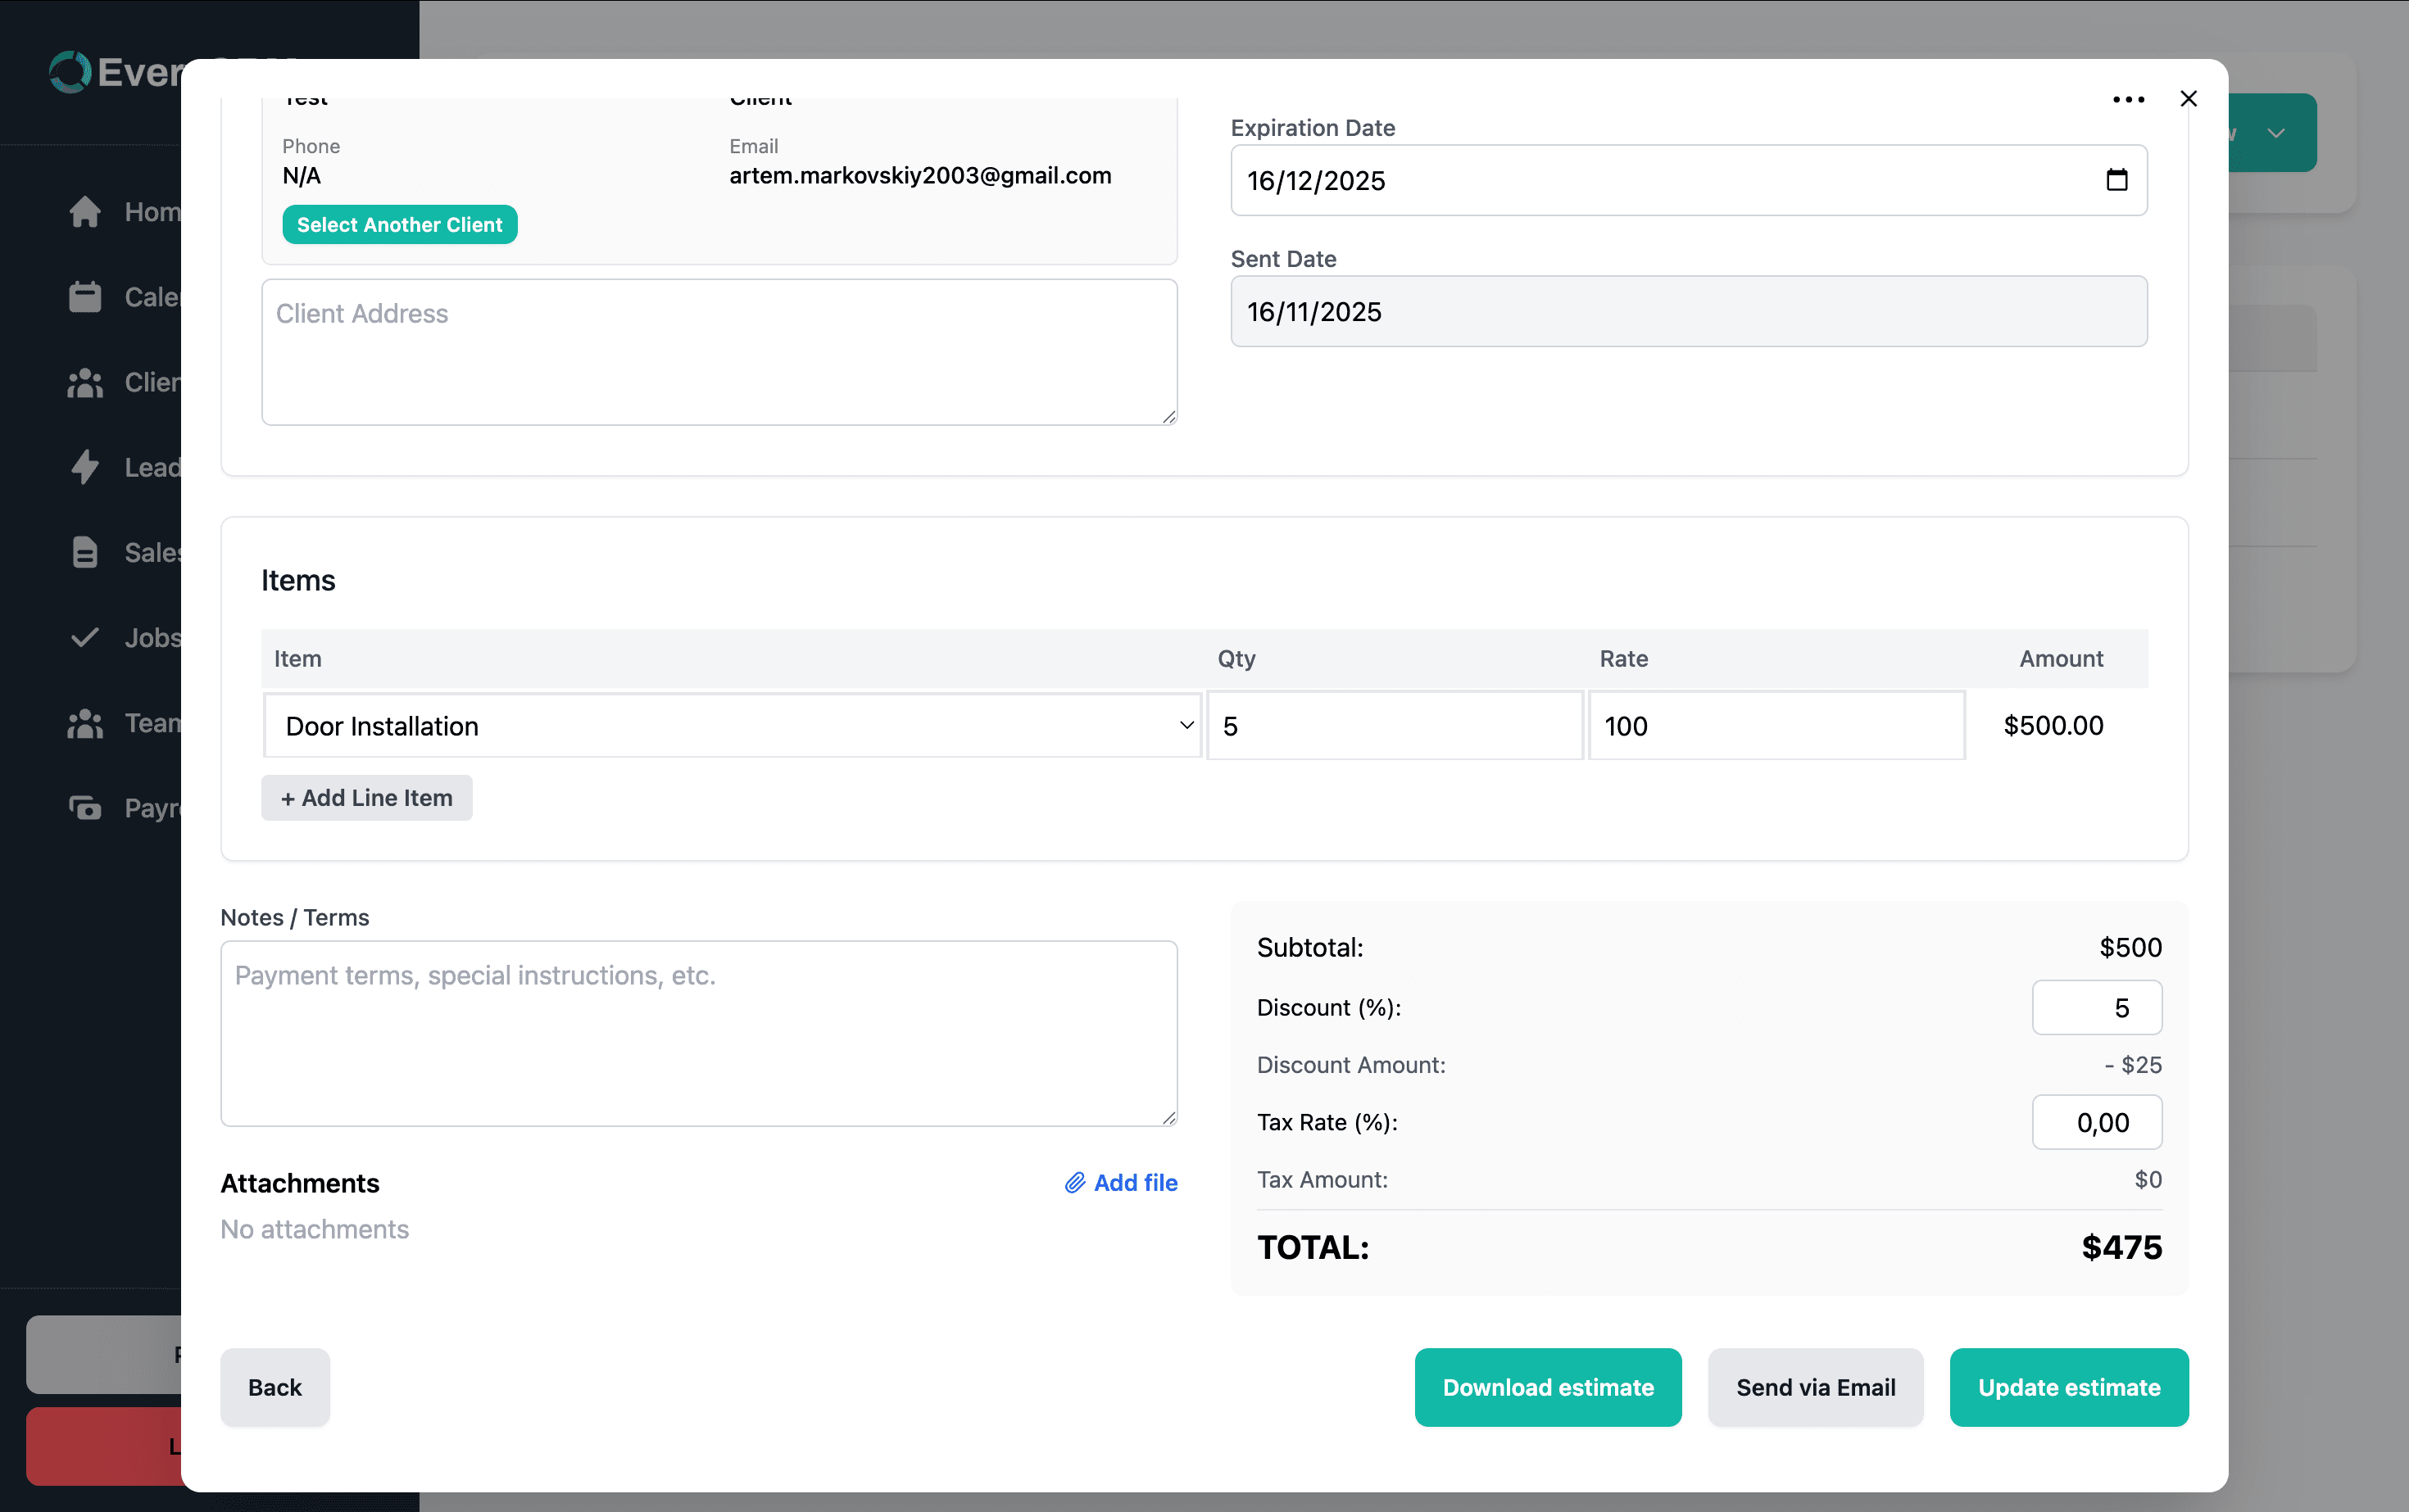Open the Expiration Date calendar picker icon

(2116, 180)
